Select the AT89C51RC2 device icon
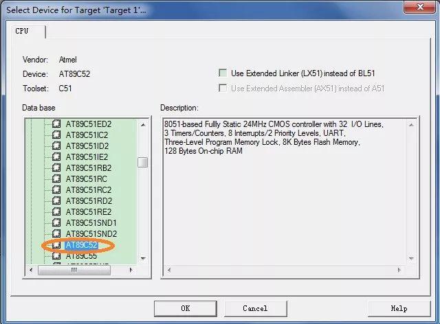 click(56, 189)
